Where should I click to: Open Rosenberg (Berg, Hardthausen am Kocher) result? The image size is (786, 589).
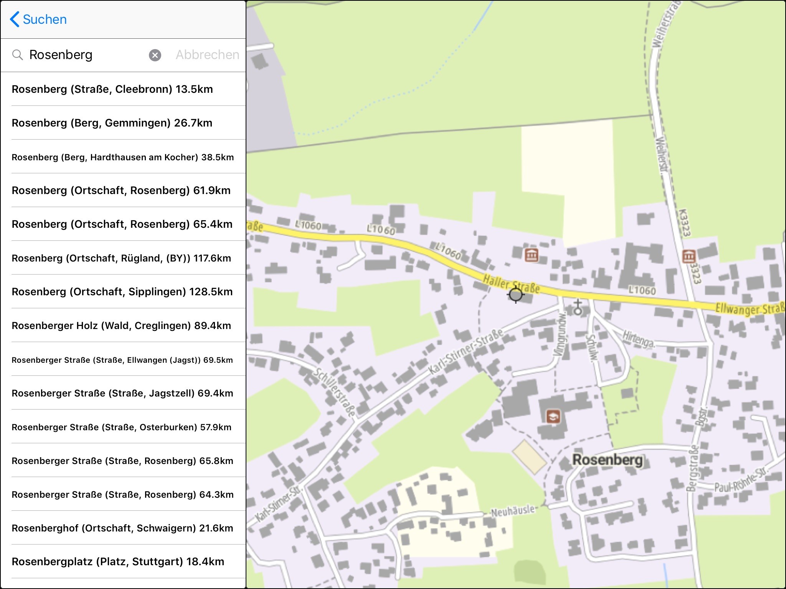123,157
